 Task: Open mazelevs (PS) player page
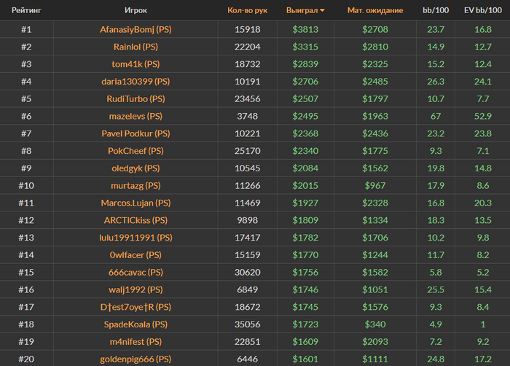pyautogui.click(x=136, y=117)
